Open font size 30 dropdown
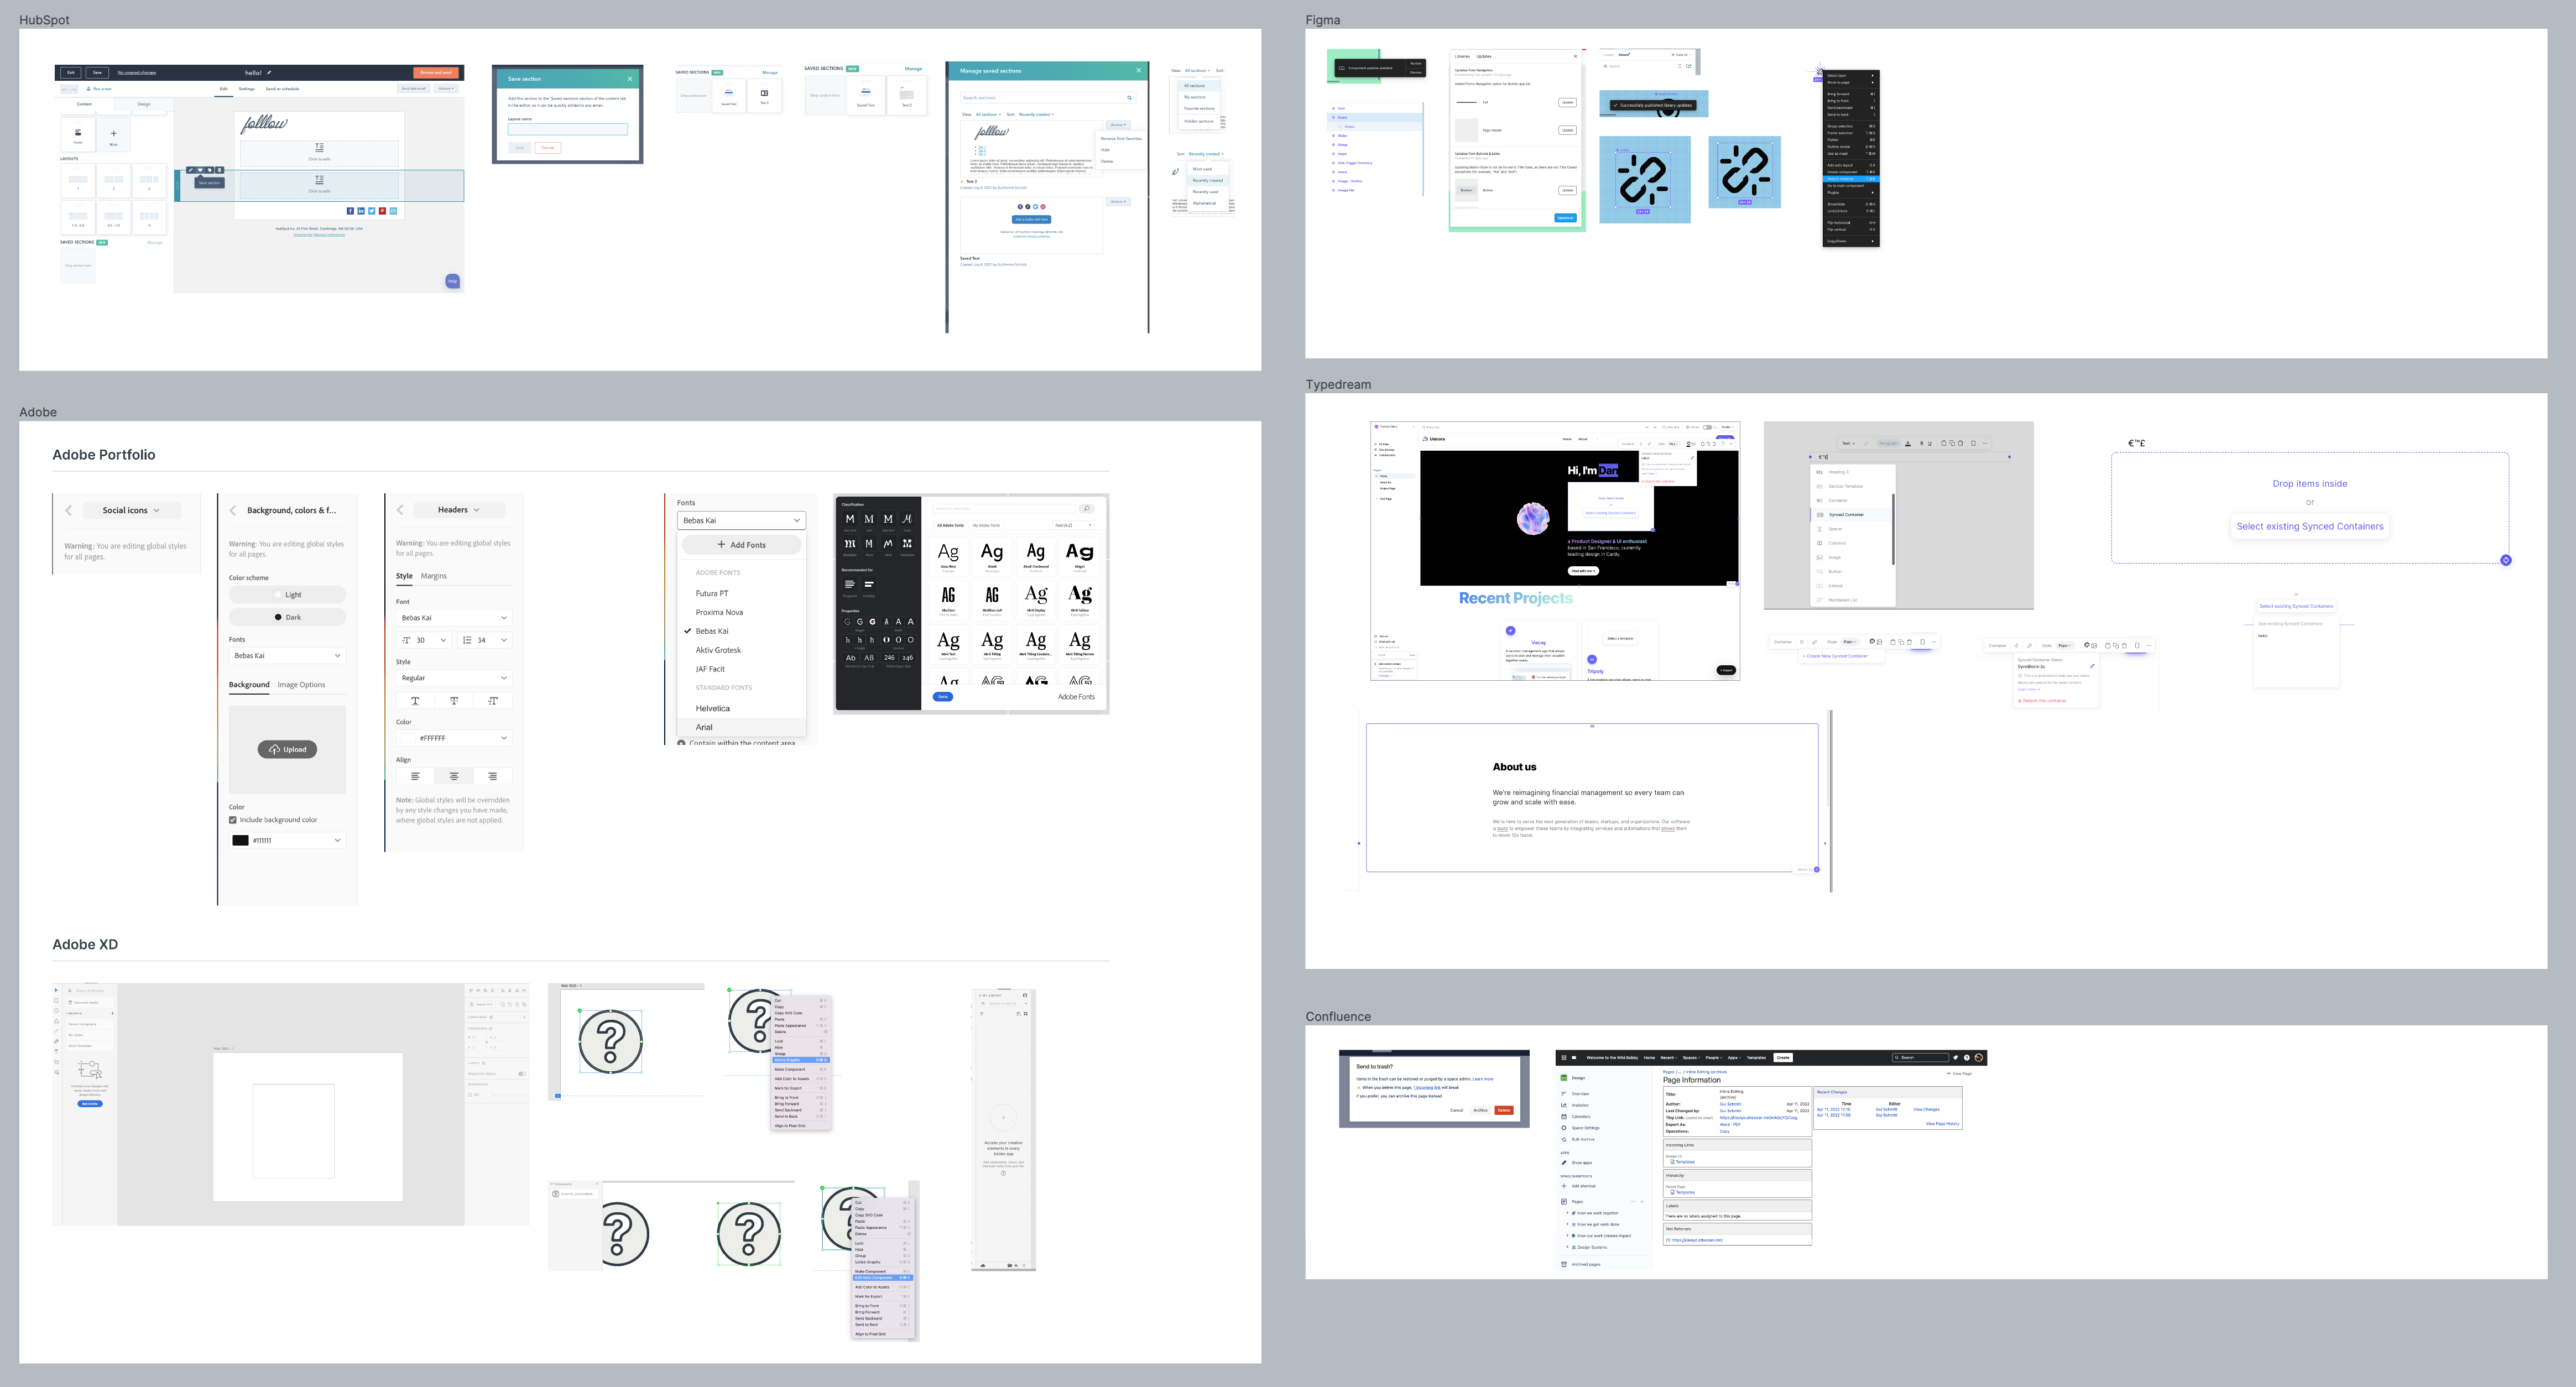 (424, 640)
